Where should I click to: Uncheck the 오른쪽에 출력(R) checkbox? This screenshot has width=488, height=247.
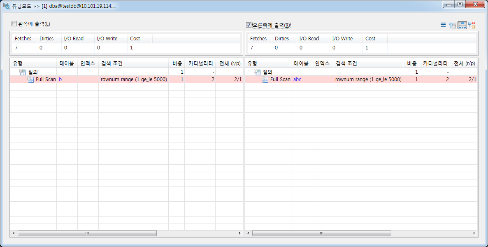tap(249, 25)
